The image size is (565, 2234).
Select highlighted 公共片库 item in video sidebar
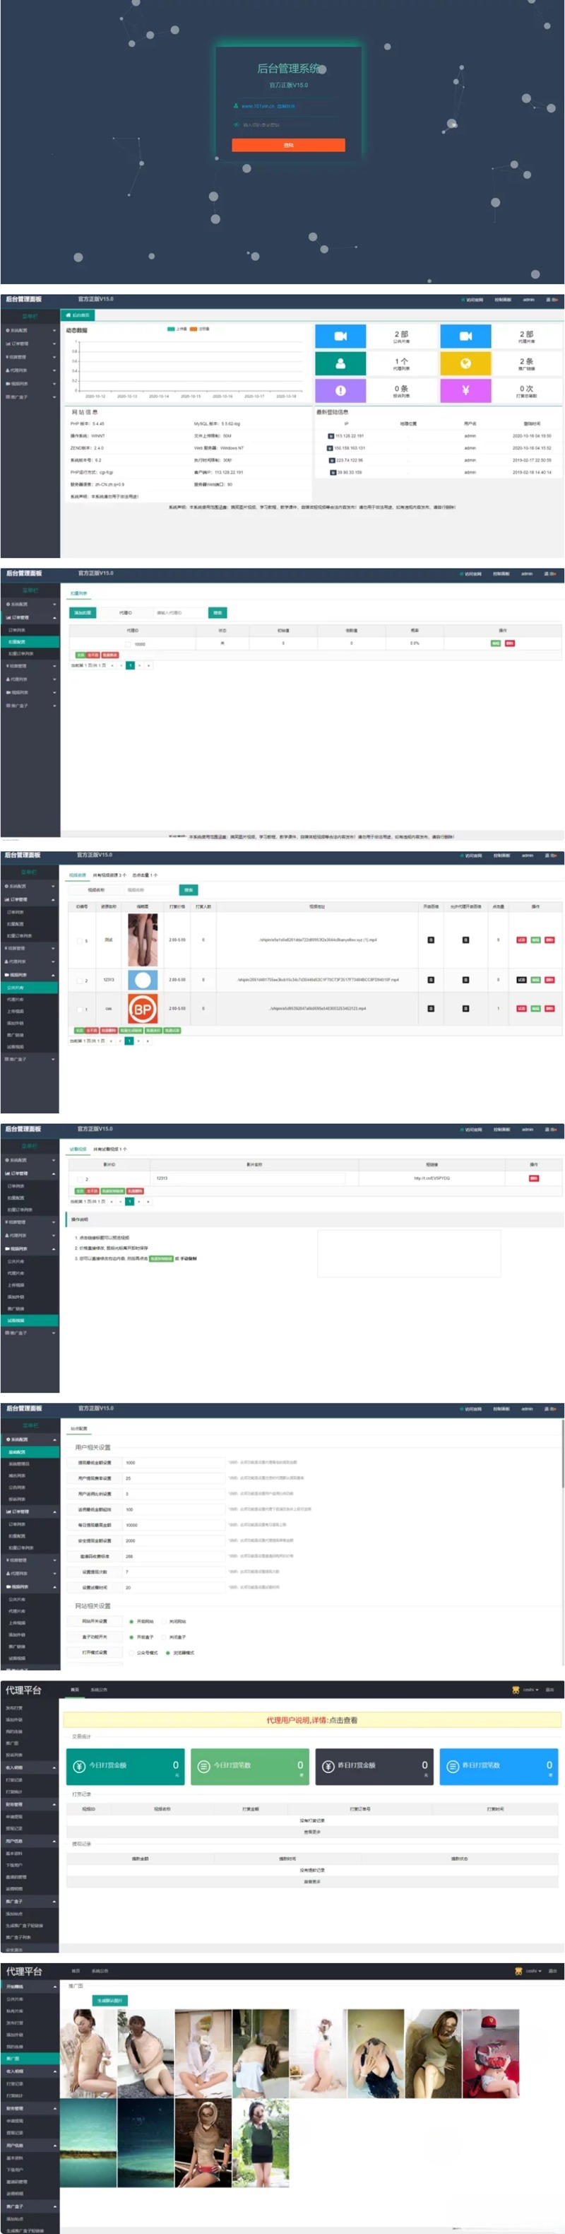pos(30,987)
